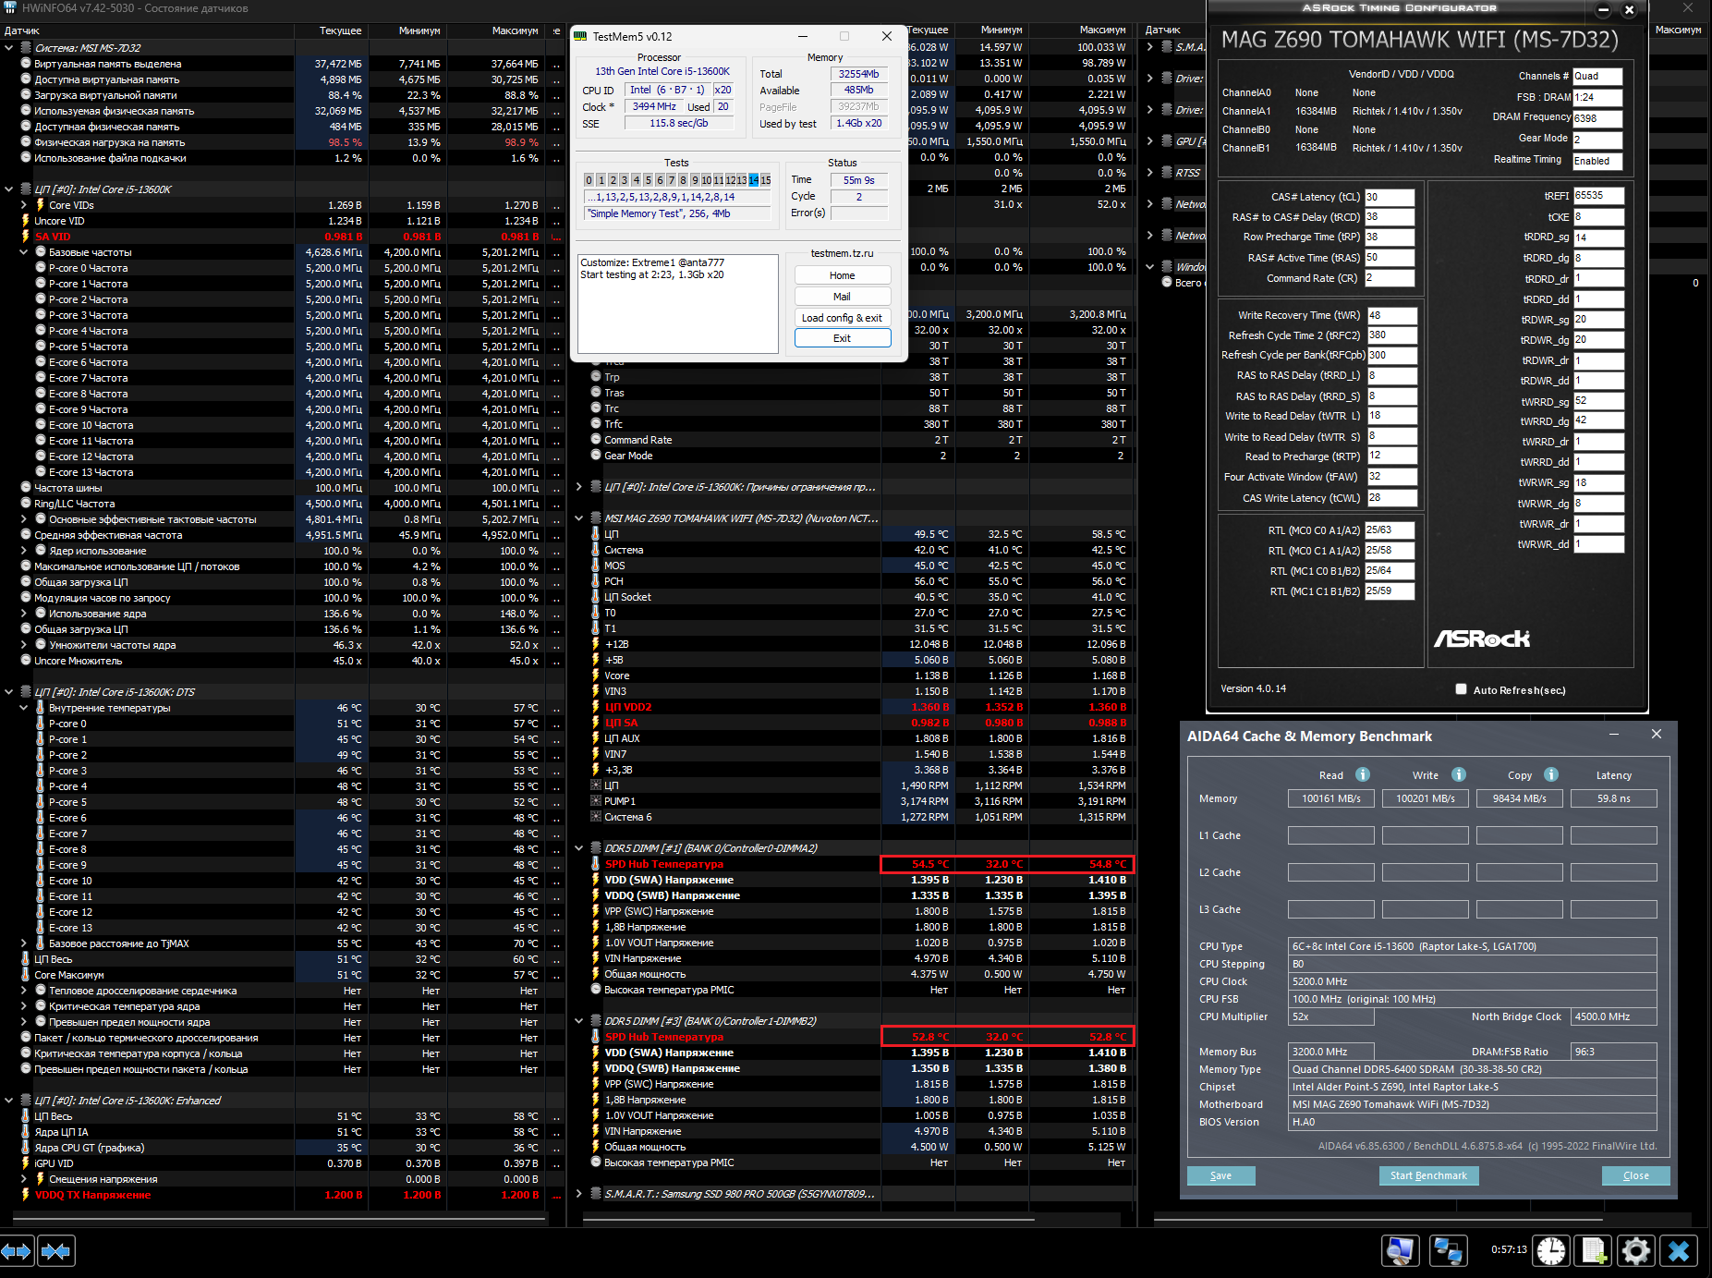Image resolution: width=1712 pixels, height=1278 pixels.
Task: Start logging with the HWiNFO log file icon
Action: pyautogui.click(x=1594, y=1251)
